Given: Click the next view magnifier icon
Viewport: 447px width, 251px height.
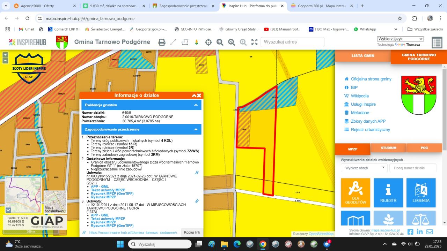Looking at the screenshot, I should click(x=243, y=42).
